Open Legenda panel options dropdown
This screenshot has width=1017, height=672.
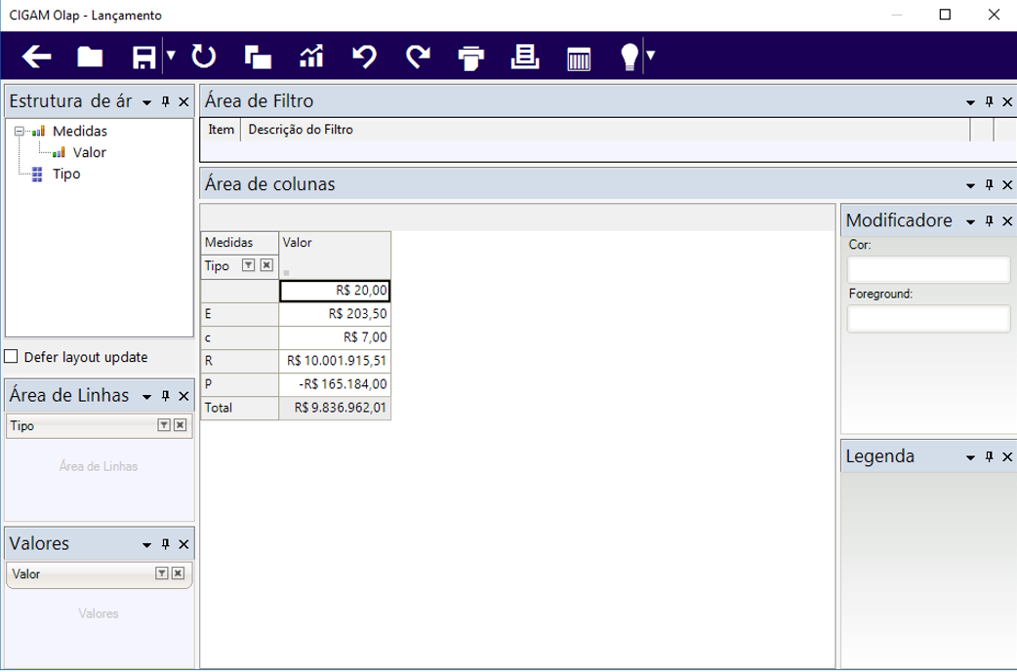pos(970,457)
